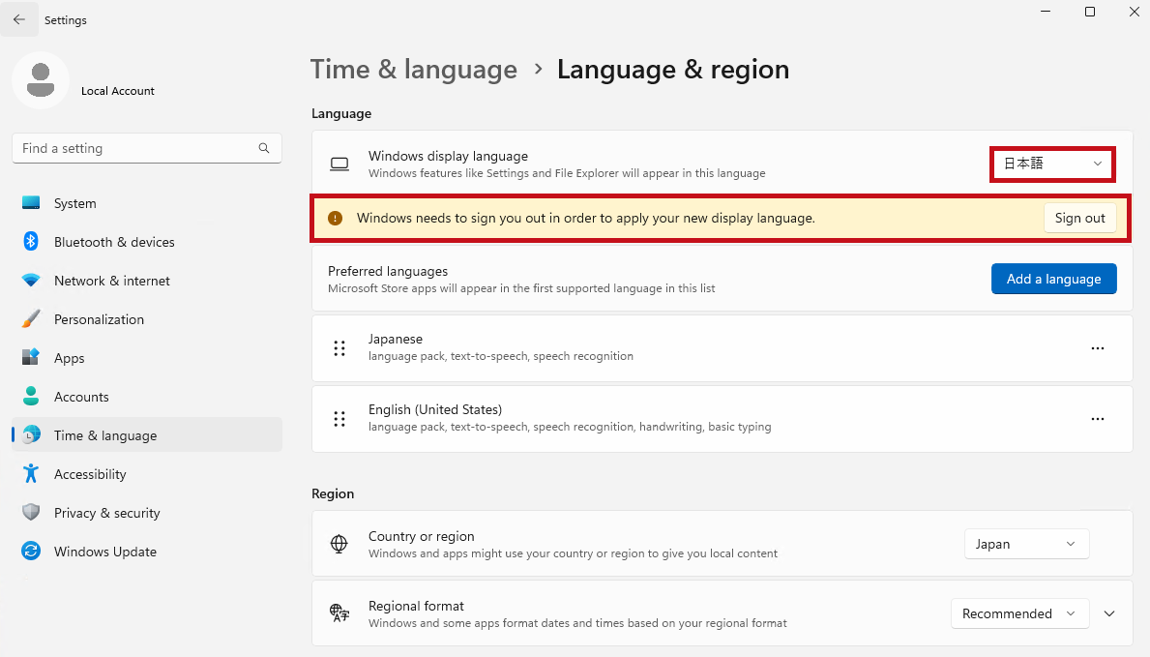
Task: Click the Regional format label
Action: pyautogui.click(x=416, y=606)
